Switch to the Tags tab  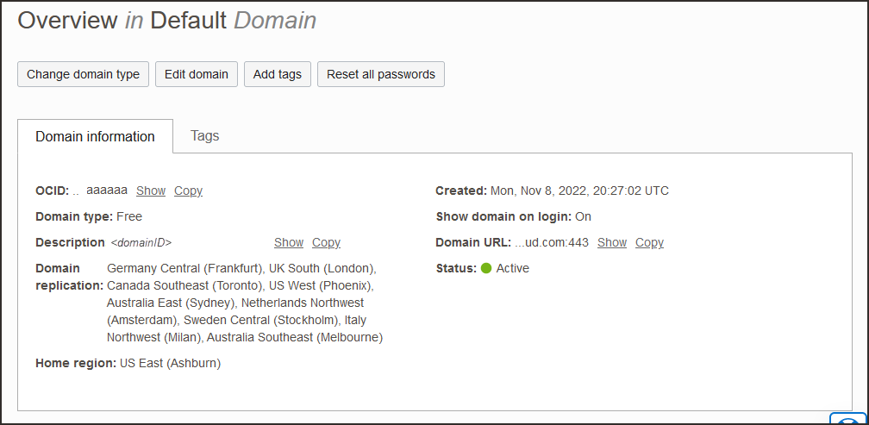click(204, 135)
